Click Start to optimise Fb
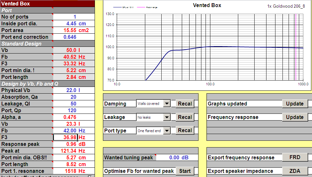This screenshot has height=177, width=312. point(185,171)
